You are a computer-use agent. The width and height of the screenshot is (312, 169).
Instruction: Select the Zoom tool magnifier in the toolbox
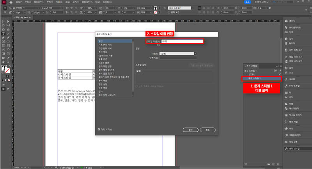[8, 62]
